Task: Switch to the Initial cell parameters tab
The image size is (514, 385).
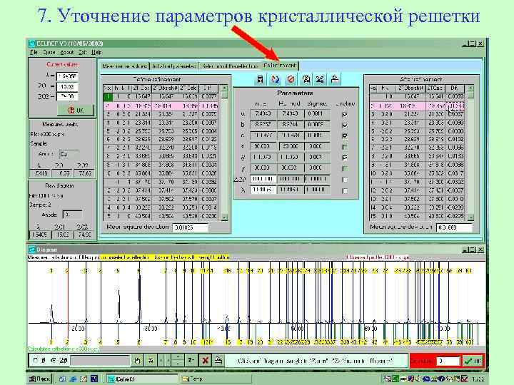Action: (174, 66)
